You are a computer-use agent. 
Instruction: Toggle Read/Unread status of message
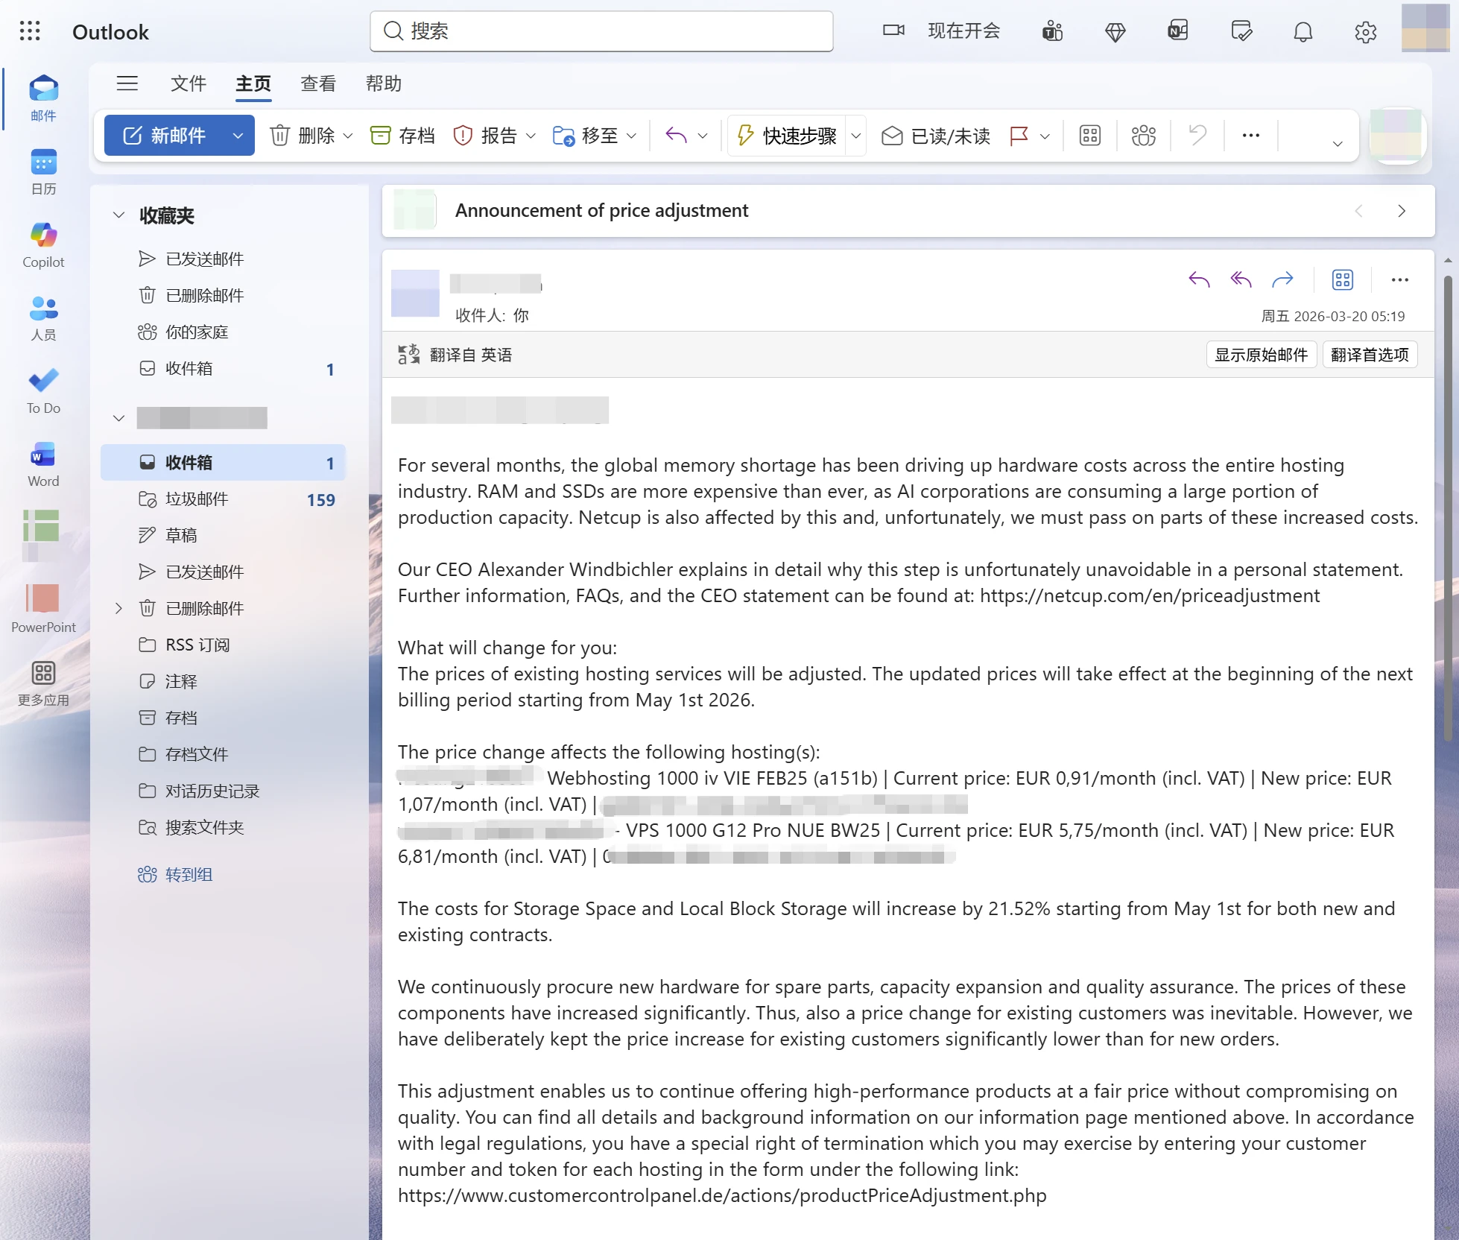[x=936, y=136]
